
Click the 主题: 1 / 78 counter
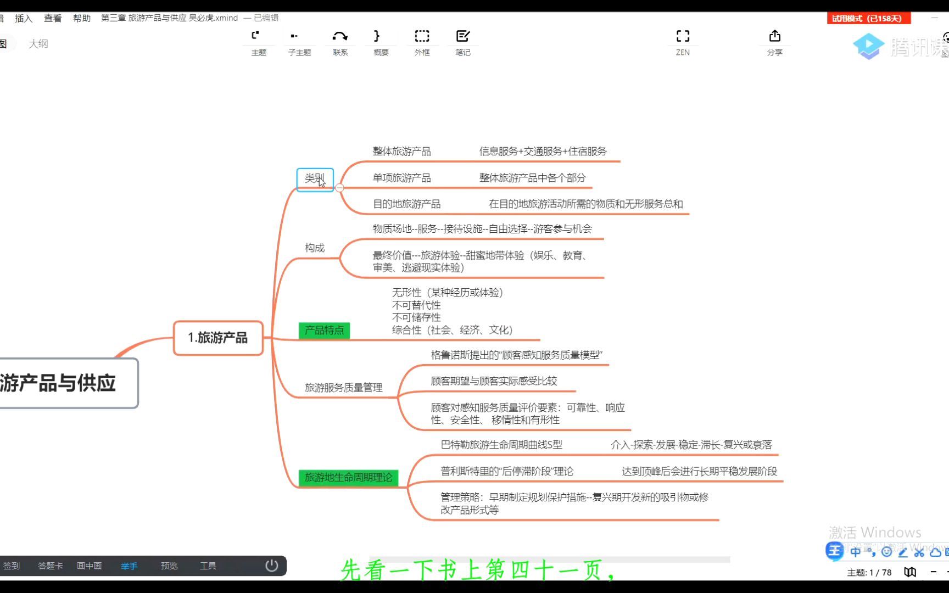pos(869,573)
